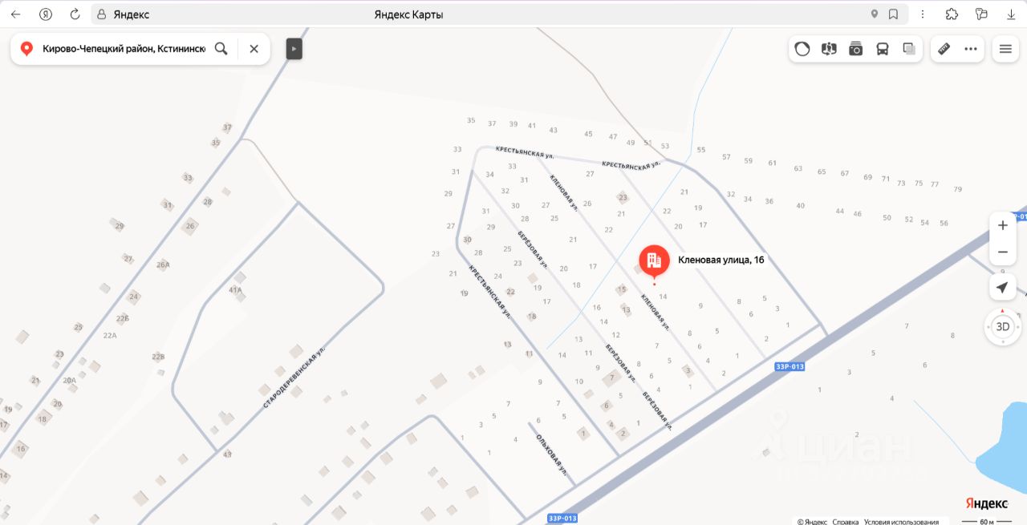Open the hamburger main menu
This screenshot has height=525, width=1027.
pos(1005,49)
